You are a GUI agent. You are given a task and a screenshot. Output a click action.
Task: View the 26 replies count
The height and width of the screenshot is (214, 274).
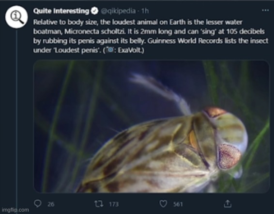[51, 204]
